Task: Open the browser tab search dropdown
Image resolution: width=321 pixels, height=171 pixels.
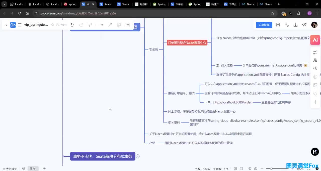Action: coord(4,4)
